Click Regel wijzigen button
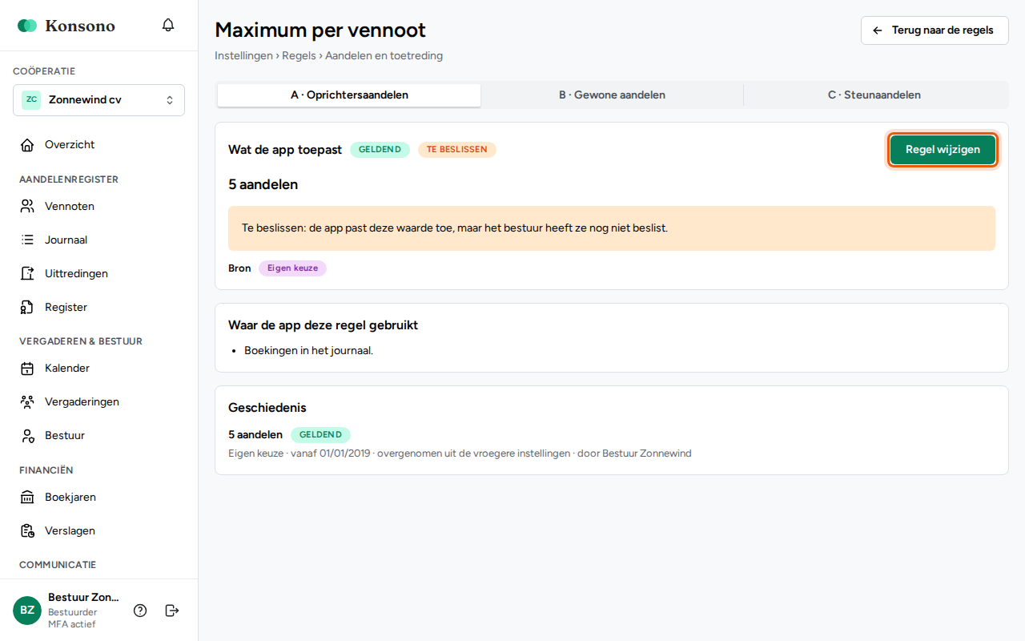 (x=943, y=150)
